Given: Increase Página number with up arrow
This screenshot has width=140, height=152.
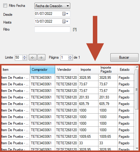Looking at the screenshot, I should (70, 56).
